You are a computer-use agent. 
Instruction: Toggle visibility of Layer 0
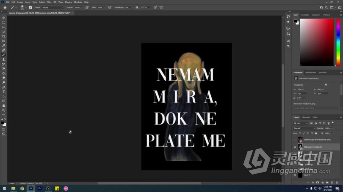point(295,175)
